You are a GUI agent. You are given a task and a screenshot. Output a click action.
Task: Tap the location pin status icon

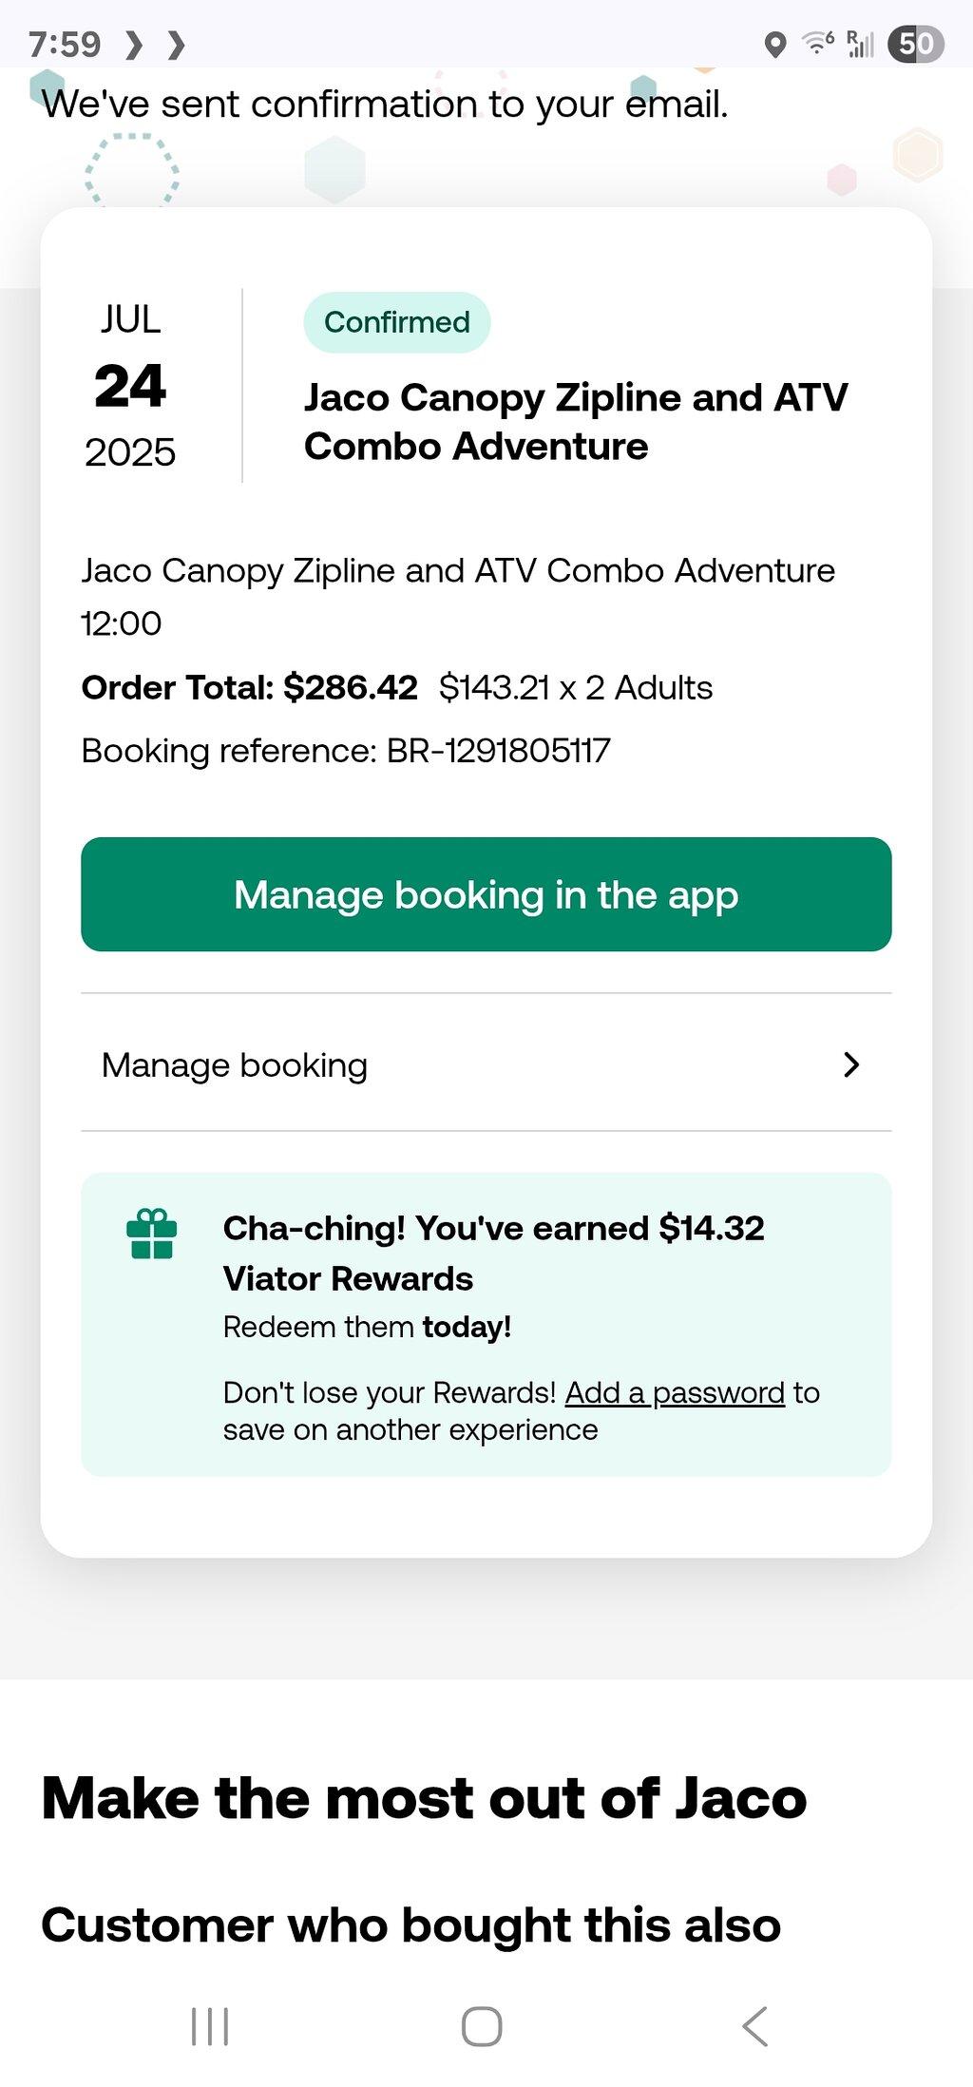tap(775, 45)
